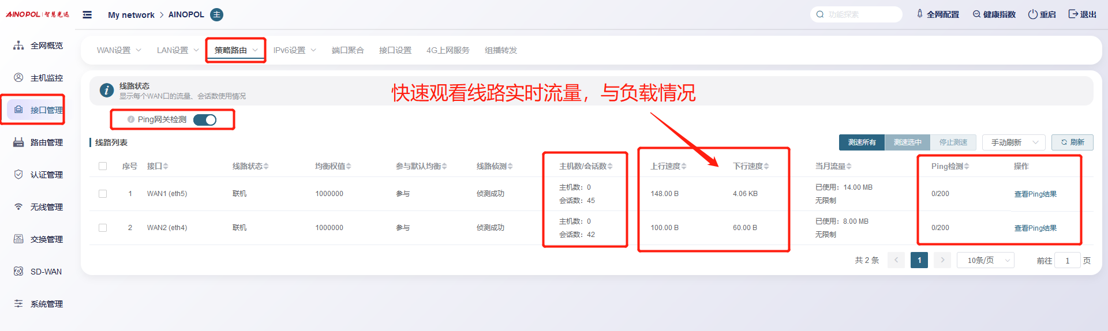Switch to the 端口聚合 tab
Screen dimensions: 1108x331
(x=347, y=51)
